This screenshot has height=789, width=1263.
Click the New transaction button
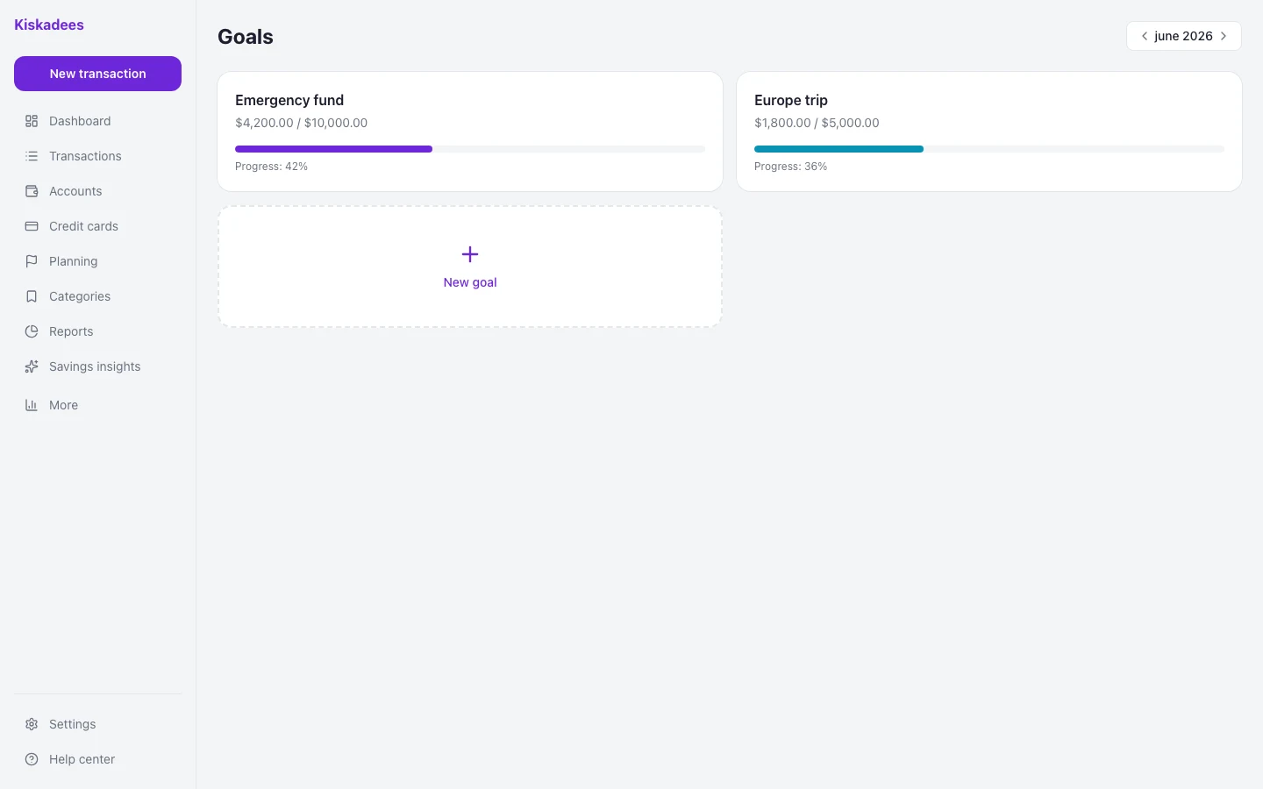click(97, 74)
